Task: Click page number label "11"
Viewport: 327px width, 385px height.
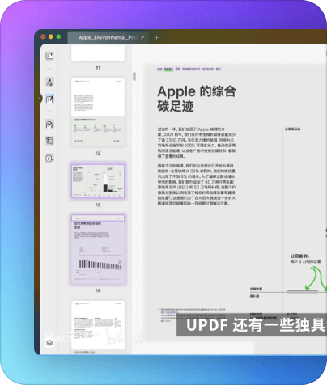Action: 98,68
